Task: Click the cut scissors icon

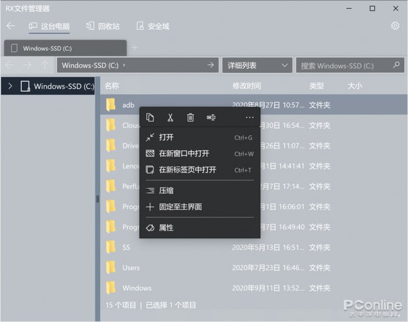Action: pyautogui.click(x=170, y=118)
